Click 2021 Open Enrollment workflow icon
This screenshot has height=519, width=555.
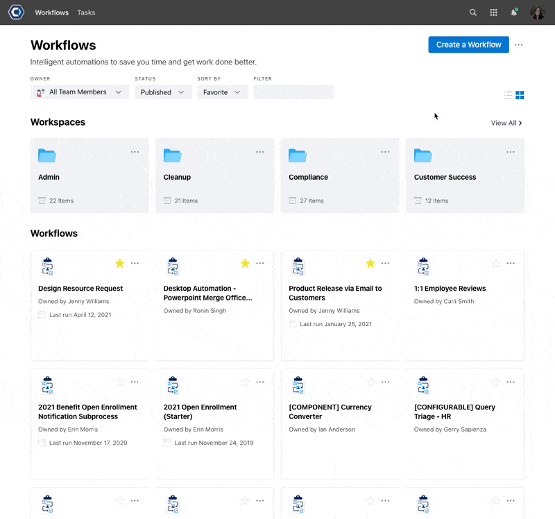click(173, 386)
